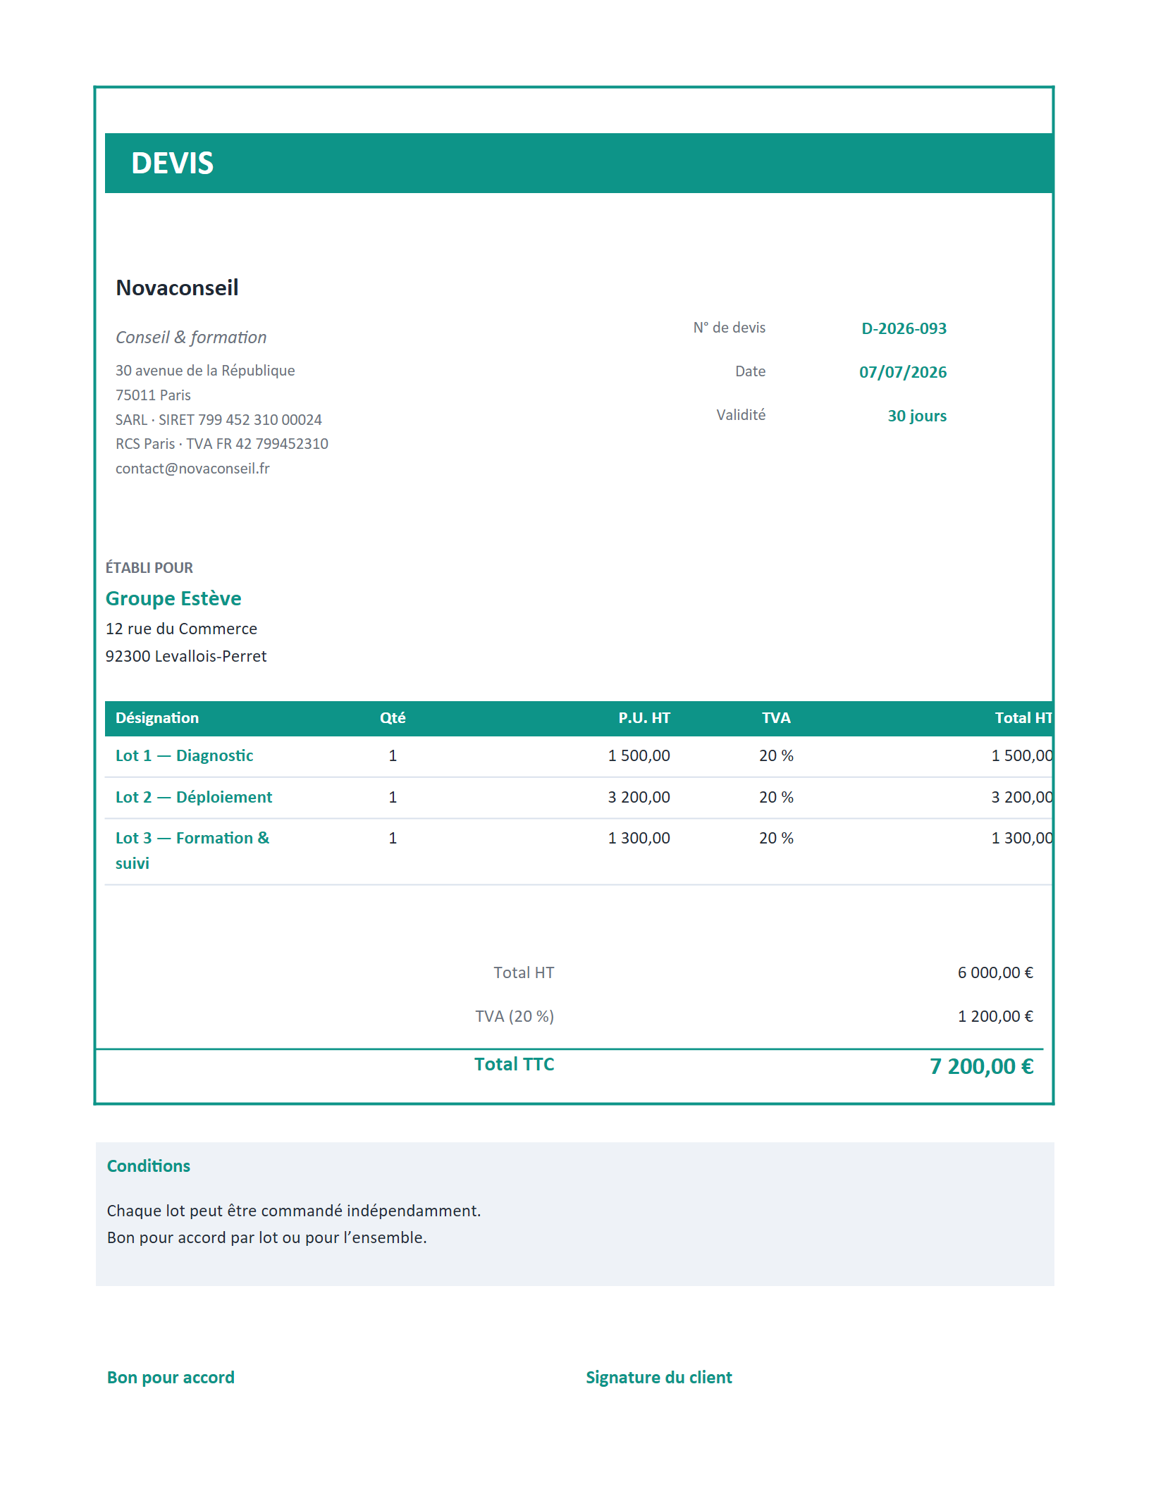Click the Total HT cell of the Lot 3 row
The height and width of the screenshot is (1489, 1151).
click(1022, 839)
